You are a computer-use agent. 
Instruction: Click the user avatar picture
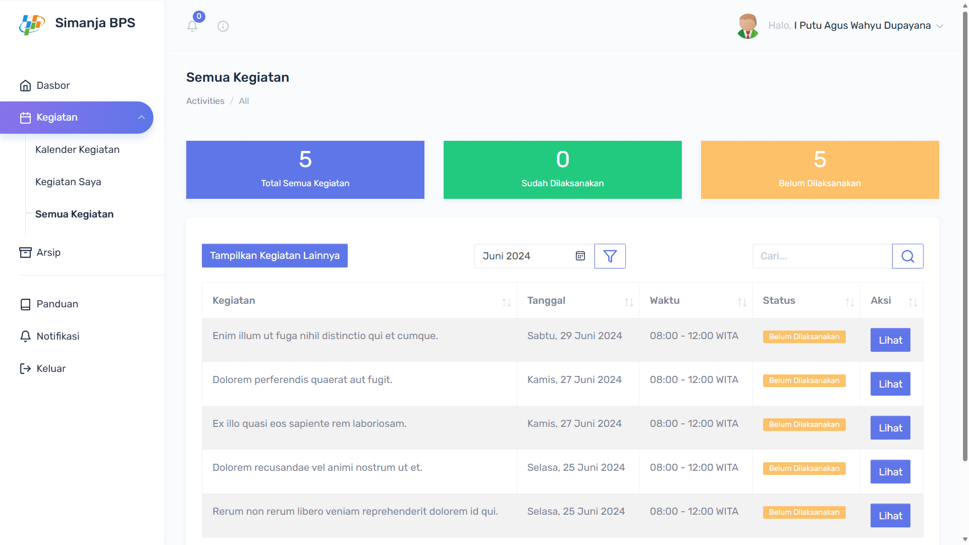[747, 26]
